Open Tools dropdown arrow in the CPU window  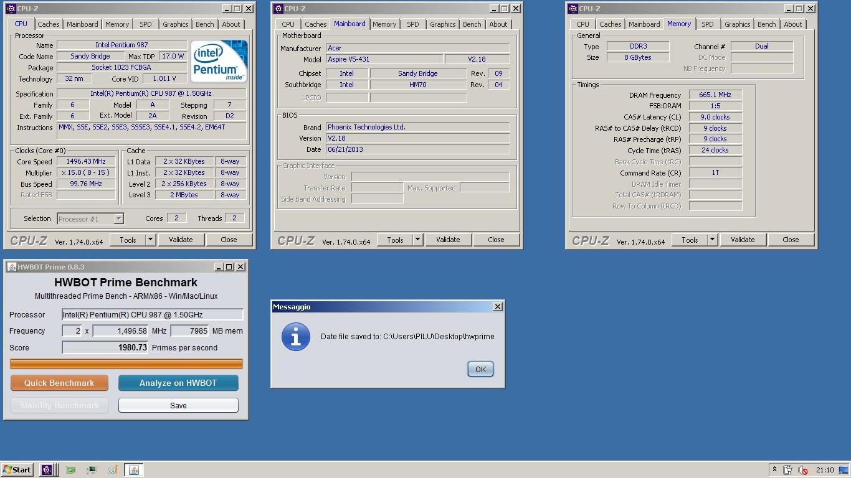coord(150,240)
